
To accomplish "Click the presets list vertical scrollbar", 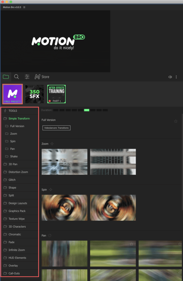I will (182, 161).
